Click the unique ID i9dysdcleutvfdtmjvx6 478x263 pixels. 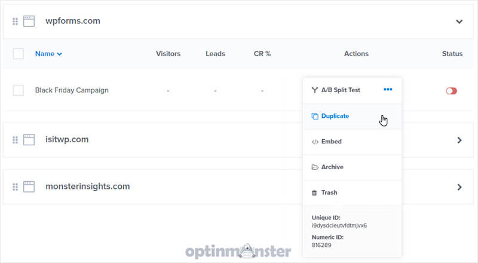click(339, 226)
